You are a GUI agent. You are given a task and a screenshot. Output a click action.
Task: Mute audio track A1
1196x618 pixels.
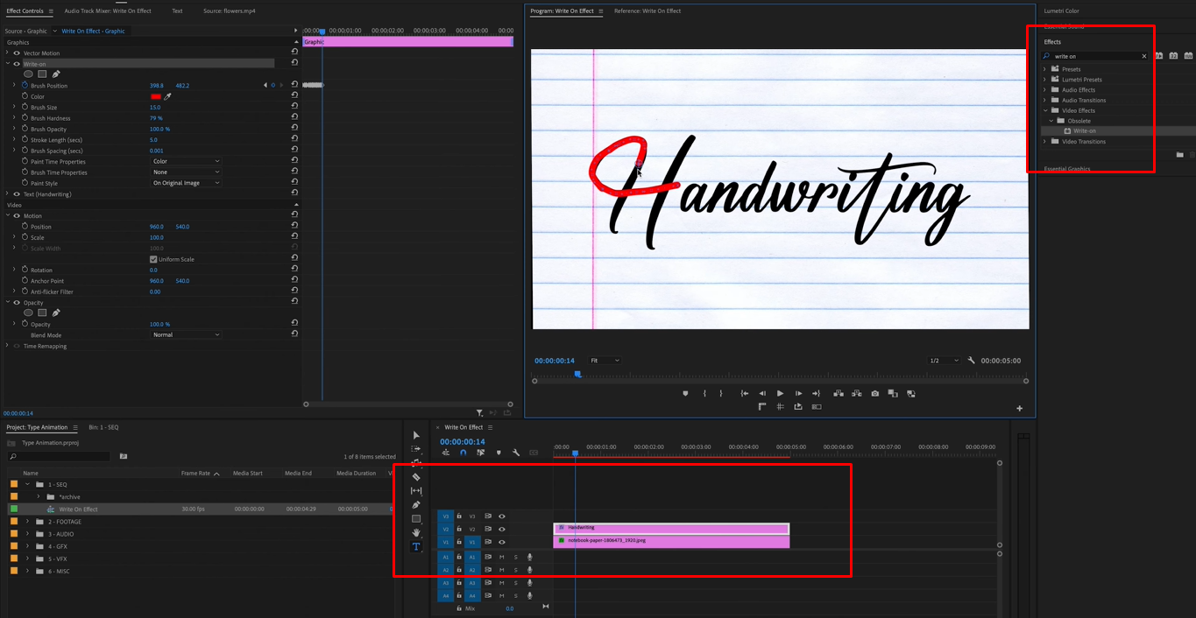click(x=502, y=557)
